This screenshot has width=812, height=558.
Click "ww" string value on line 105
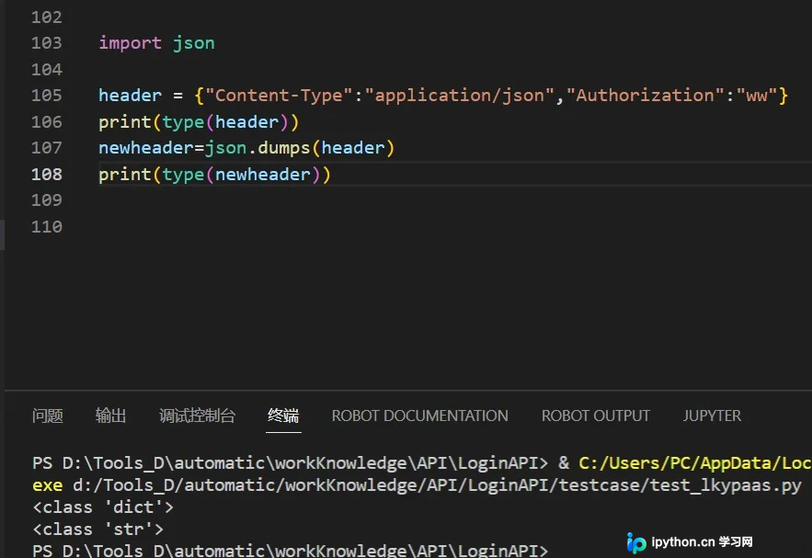pos(756,96)
